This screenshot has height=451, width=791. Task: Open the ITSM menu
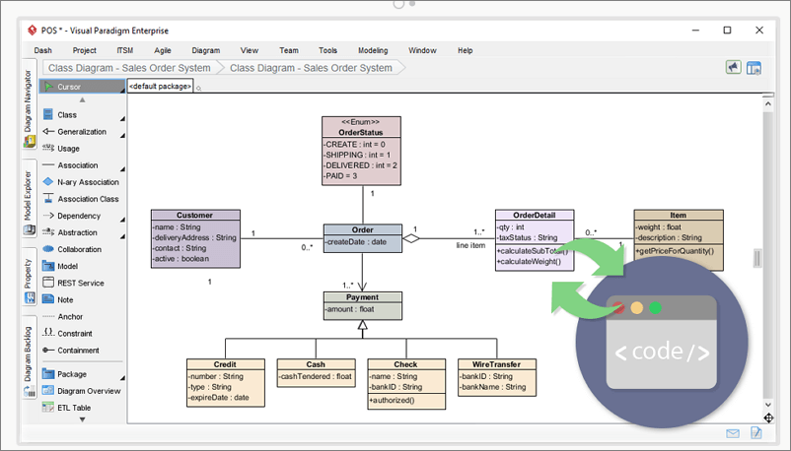pos(125,50)
